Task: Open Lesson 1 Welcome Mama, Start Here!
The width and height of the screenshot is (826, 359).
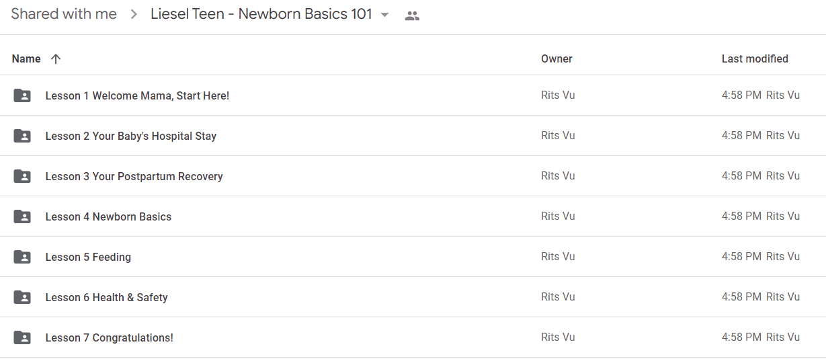Action: click(137, 95)
